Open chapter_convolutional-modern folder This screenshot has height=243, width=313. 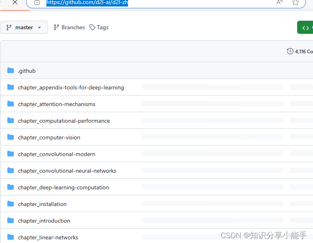(x=57, y=154)
